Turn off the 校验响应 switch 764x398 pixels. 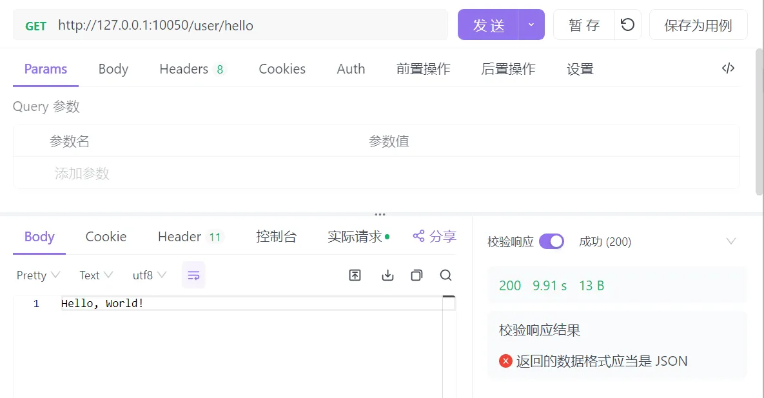coord(551,241)
